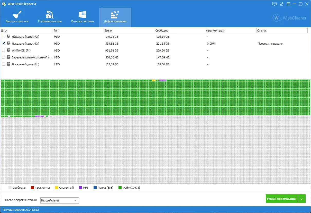311x213 pixels.
Task: Open the hamburger main menu
Action: [288, 4]
